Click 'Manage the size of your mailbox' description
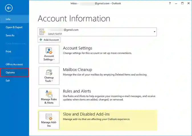This screenshot has width=192, height=136. coord(105,75)
